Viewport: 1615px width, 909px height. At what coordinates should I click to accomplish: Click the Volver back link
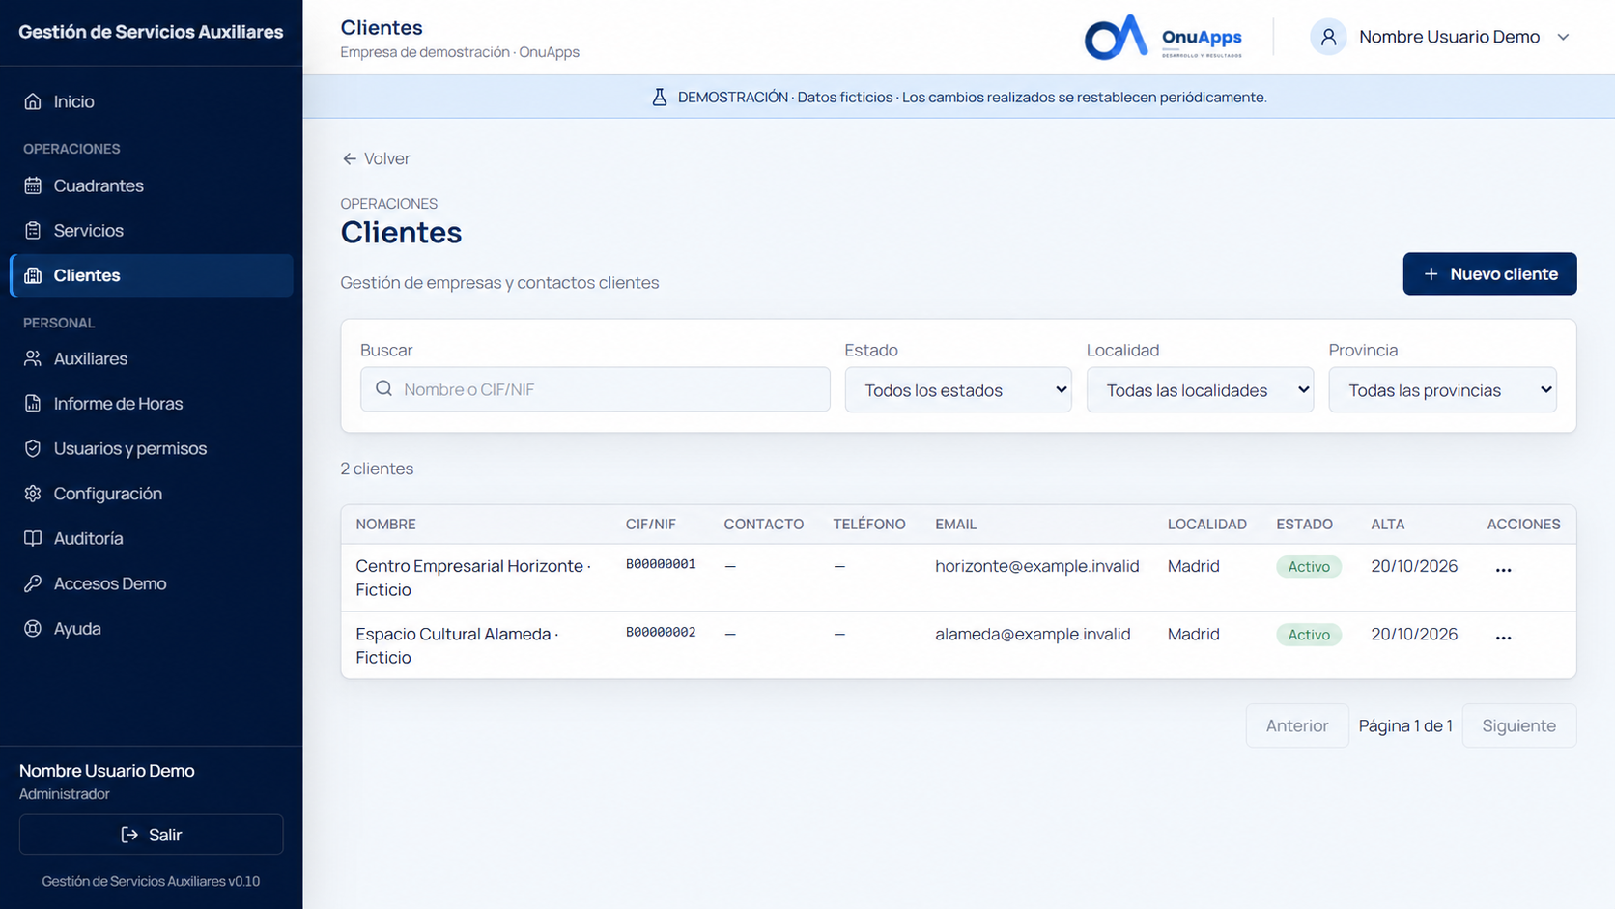376,158
